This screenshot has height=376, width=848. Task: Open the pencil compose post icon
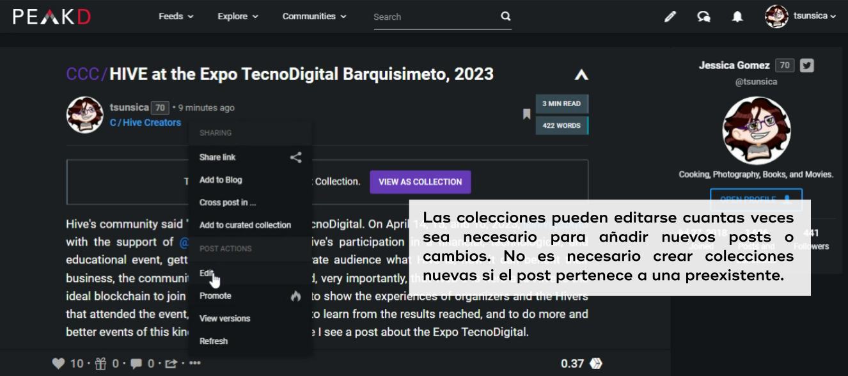click(x=670, y=17)
